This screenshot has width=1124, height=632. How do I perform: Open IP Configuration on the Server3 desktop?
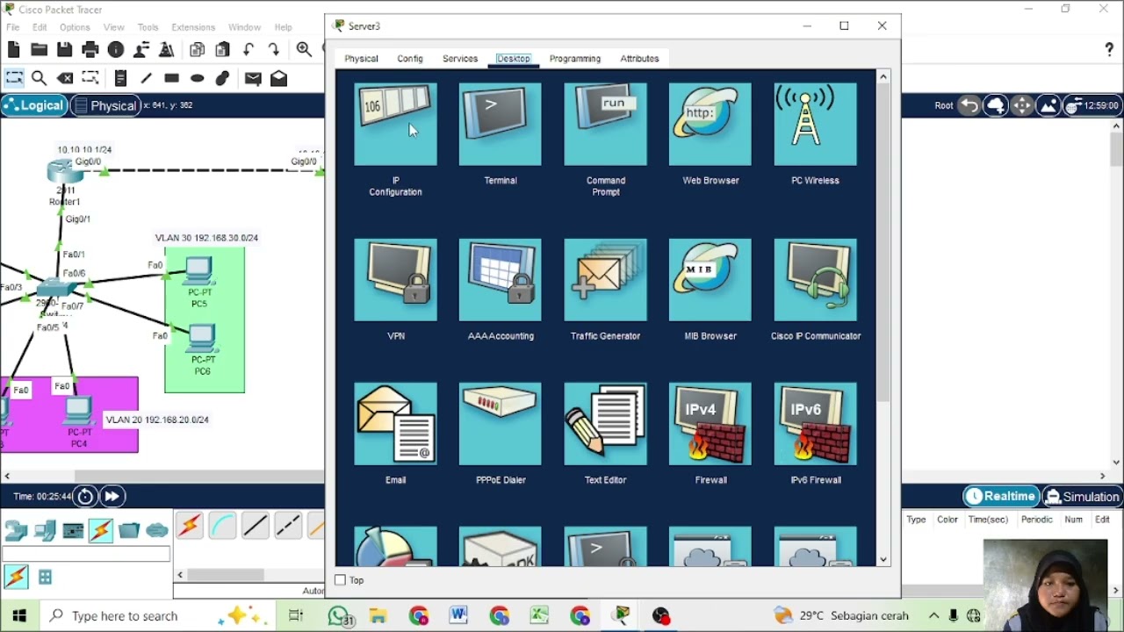coord(395,125)
